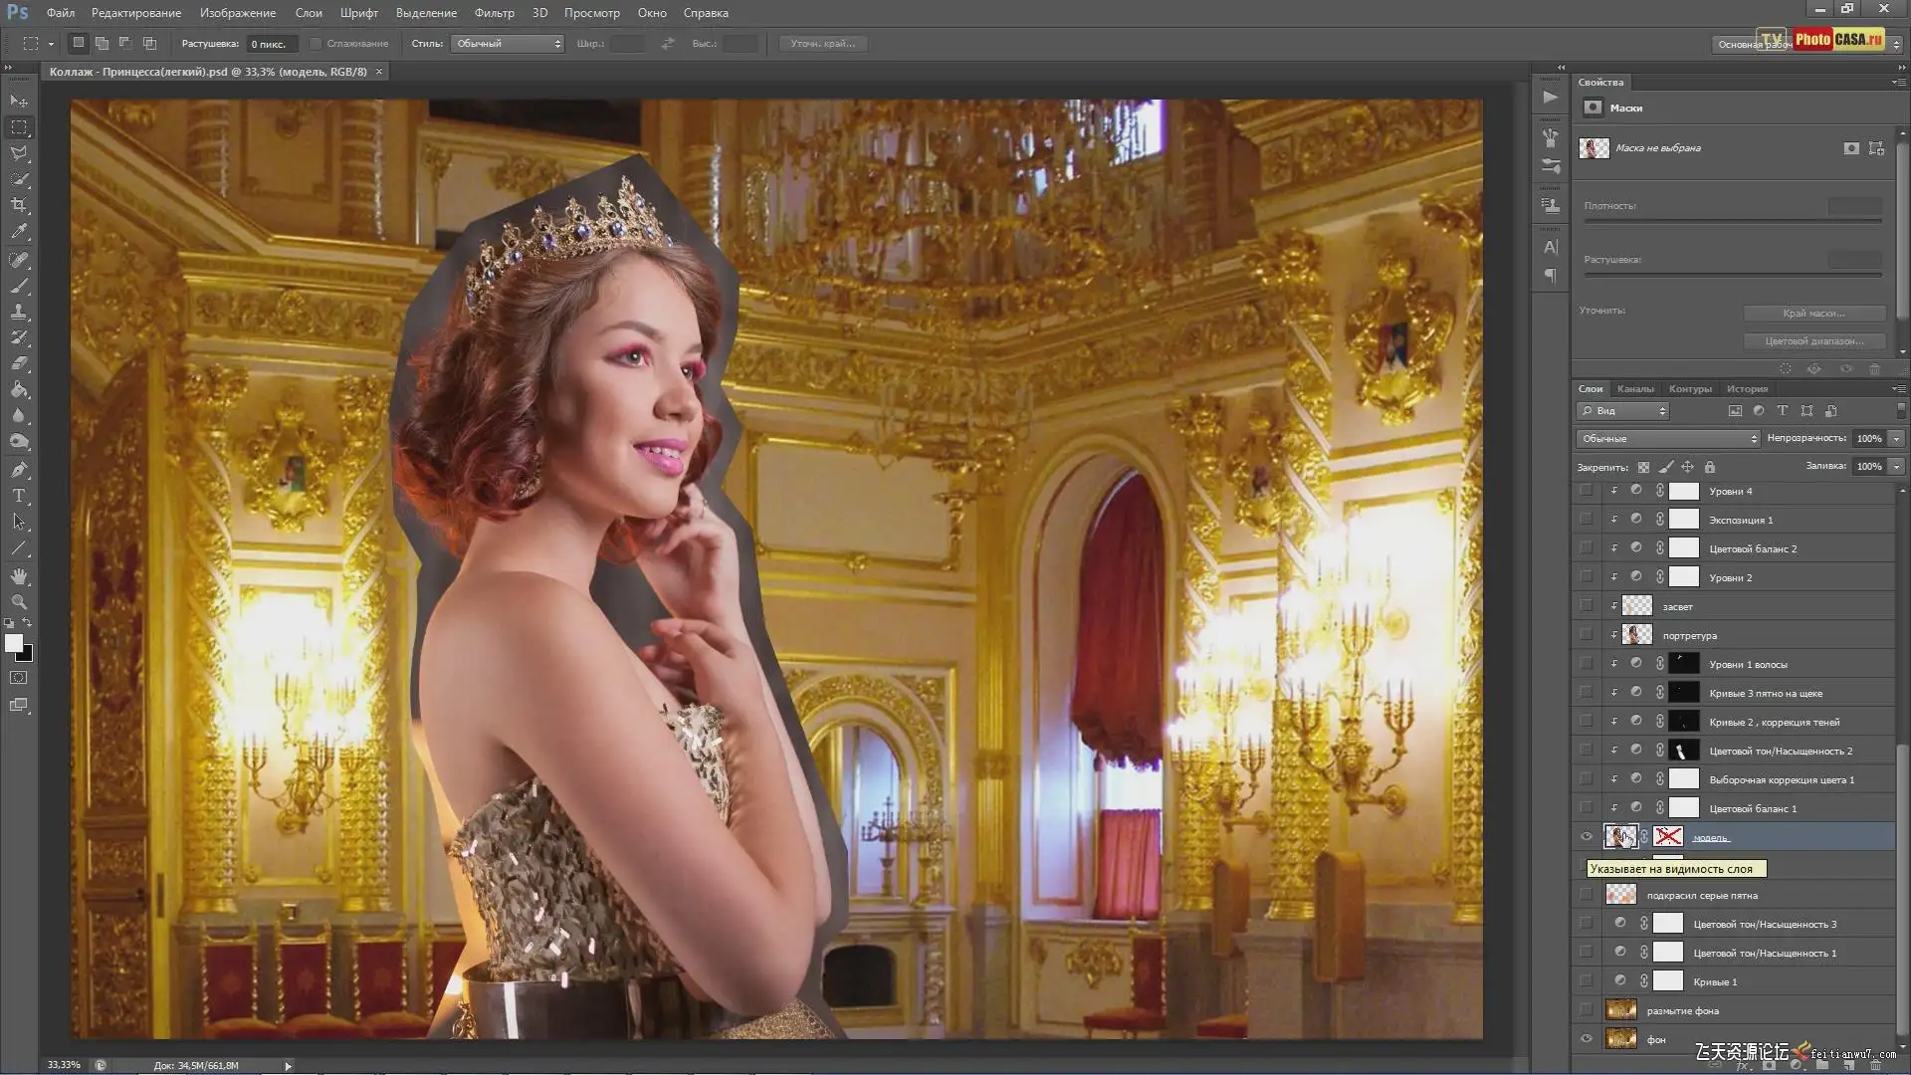Select the Clone Stamp tool

coord(19,312)
